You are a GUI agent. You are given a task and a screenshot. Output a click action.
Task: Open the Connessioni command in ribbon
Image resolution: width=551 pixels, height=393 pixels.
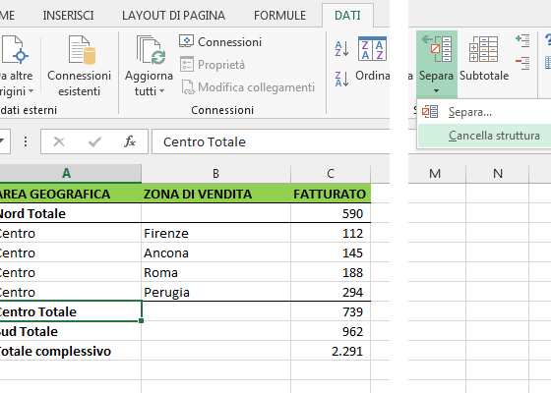220,41
